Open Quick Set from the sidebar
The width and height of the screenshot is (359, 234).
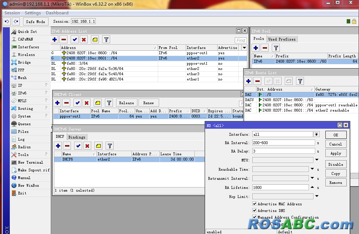pyautogui.click(x=27, y=31)
